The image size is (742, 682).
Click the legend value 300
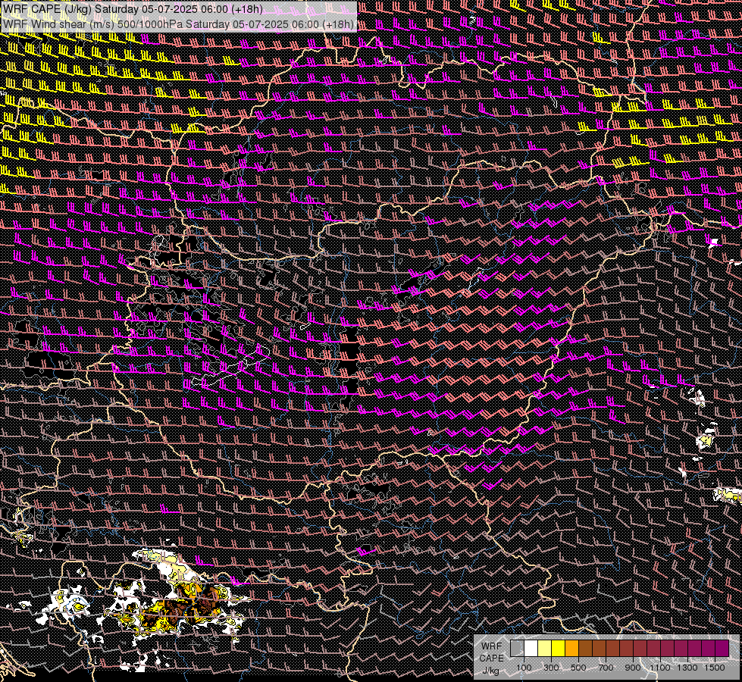551,668
